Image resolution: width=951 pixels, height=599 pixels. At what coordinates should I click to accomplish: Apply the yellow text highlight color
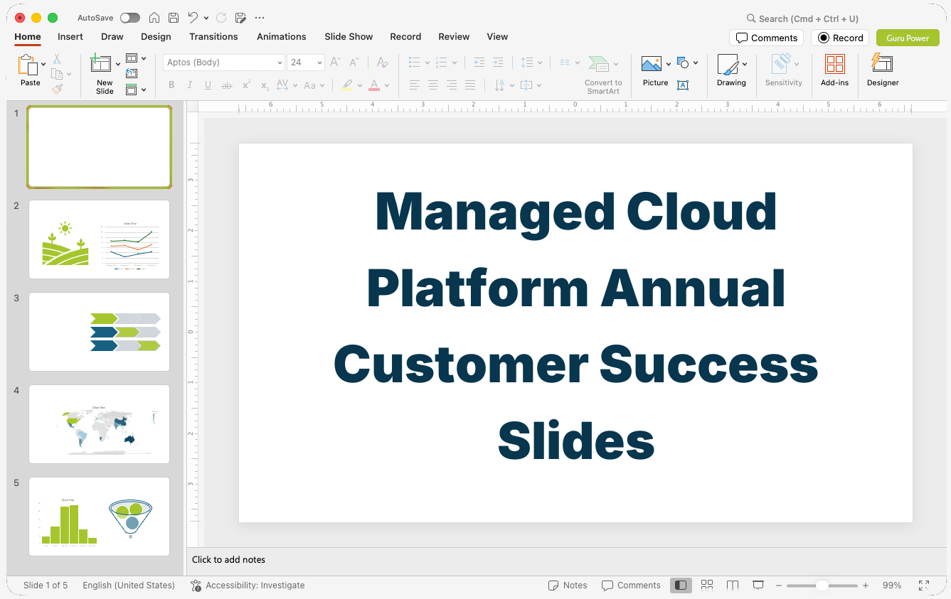click(346, 85)
